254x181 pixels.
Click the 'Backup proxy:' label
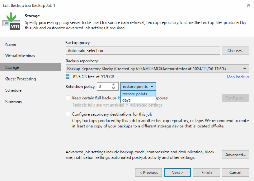78,43
